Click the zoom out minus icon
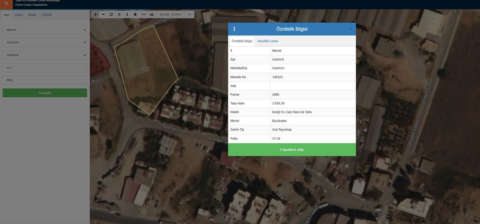This screenshot has width=480, height=224. pos(103,14)
